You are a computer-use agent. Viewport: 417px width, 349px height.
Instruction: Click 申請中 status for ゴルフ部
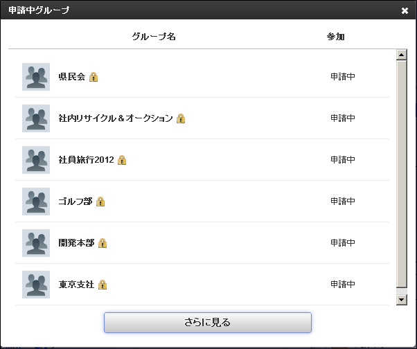click(x=342, y=202)
